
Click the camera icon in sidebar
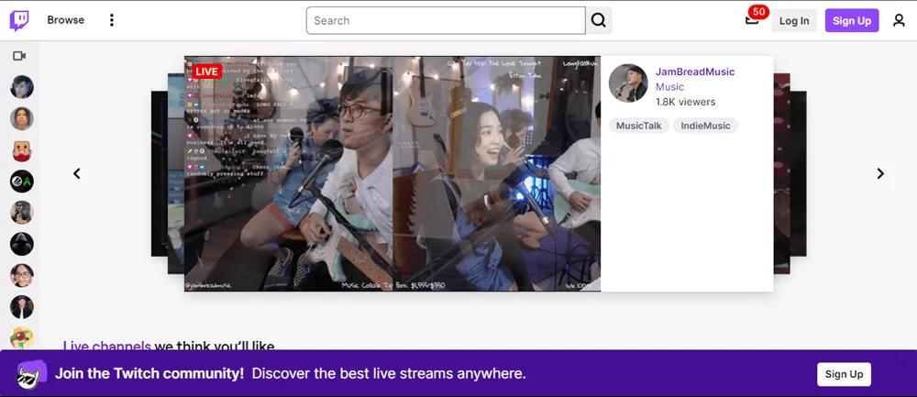[x=19, y=56]
